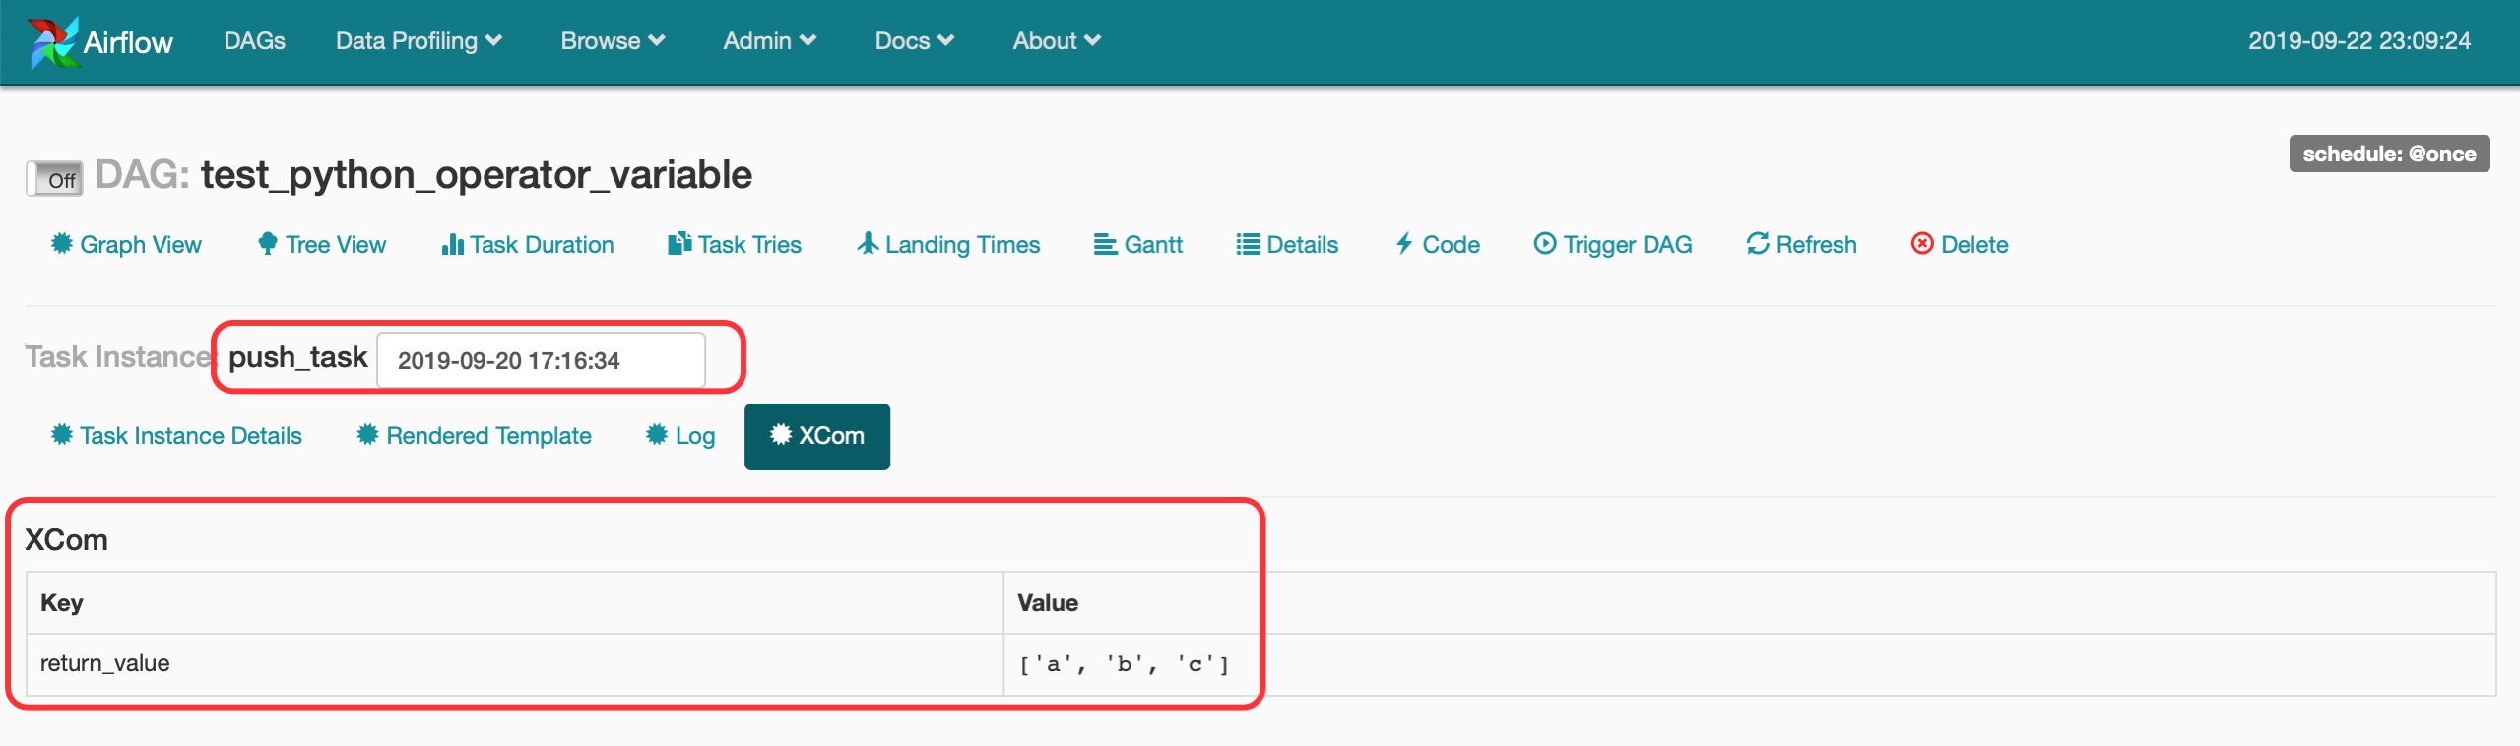Open Task Duration bar chart icon

452,244
